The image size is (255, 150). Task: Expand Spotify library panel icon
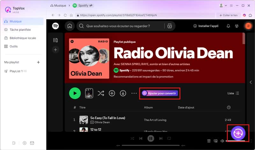coord(55,40)
